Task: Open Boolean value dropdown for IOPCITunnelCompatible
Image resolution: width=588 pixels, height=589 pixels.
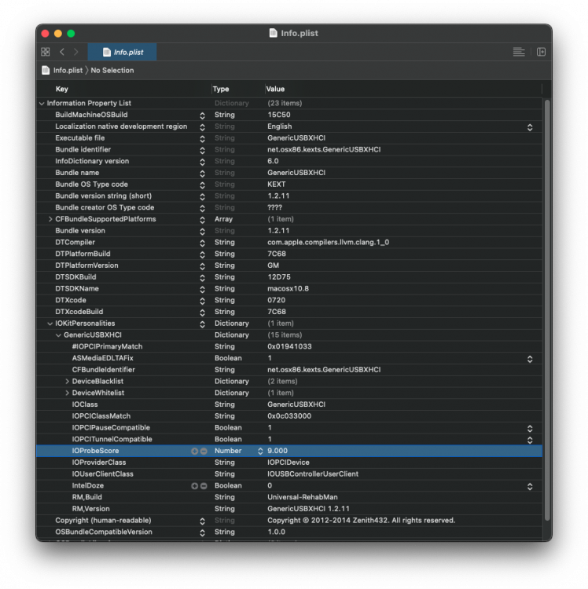Action: point(529,440)
